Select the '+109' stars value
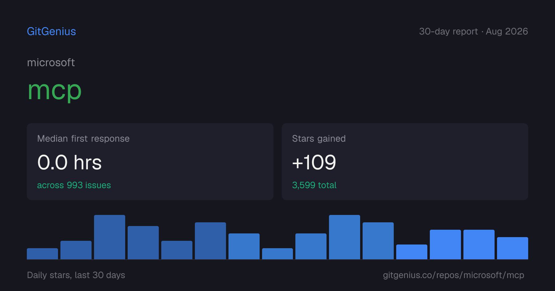Image resolution: width=555 pixels, height=291 pixels. click(314, 162)
